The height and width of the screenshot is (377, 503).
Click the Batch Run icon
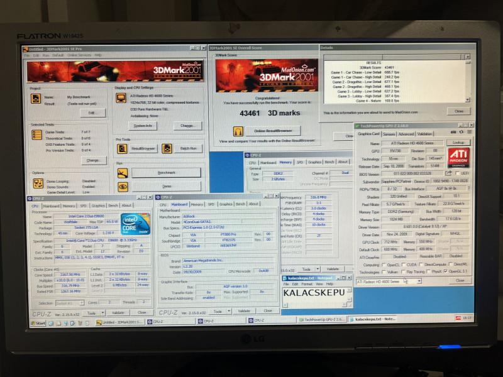point(167,148)
